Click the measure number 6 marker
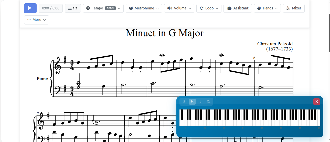This screenshot has height=142, width=330. tap(254, 58)
